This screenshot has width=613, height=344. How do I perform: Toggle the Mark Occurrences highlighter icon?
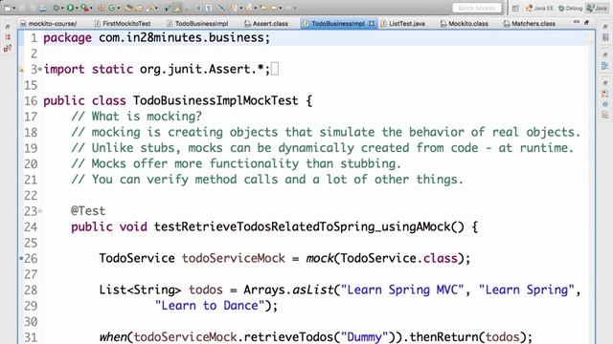[177, 8]
